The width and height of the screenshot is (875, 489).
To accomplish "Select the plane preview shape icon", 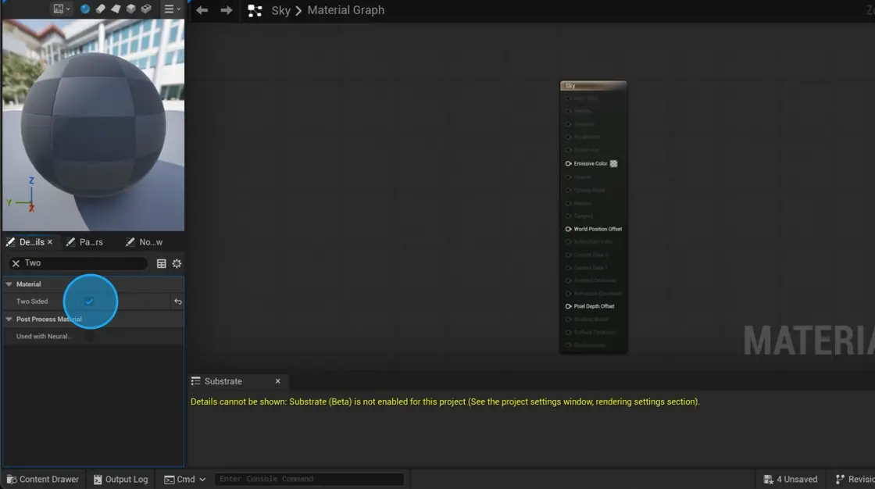I will (x=115, y=9).
